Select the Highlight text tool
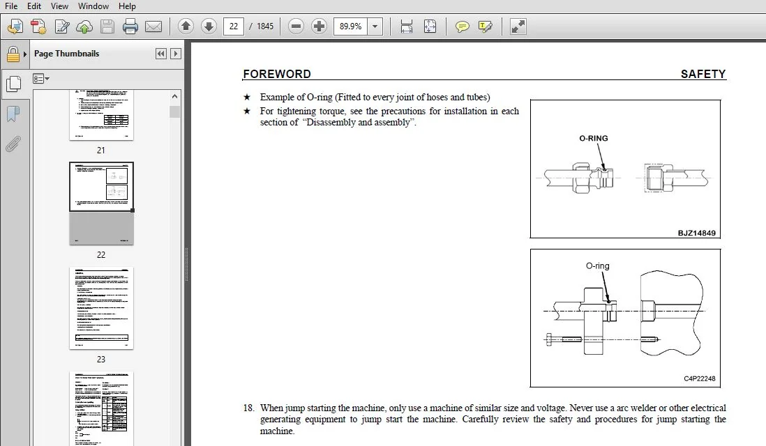The width and height of the screenshot is (766, 446). (x=485, y=26)
